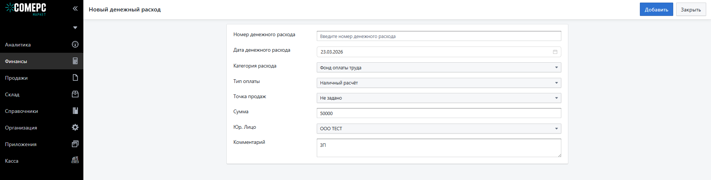Open the Тип оплаты dropdown
The width and height of the screenshot is (711, 180).
[x=439, y=83]
